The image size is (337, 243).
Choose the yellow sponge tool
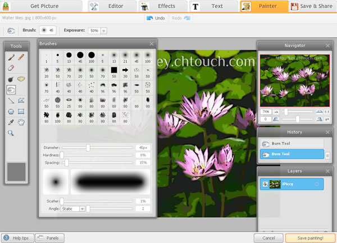click(x=21, y=79)
